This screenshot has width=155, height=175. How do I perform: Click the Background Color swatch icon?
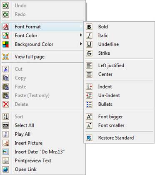tap(5, 44)
